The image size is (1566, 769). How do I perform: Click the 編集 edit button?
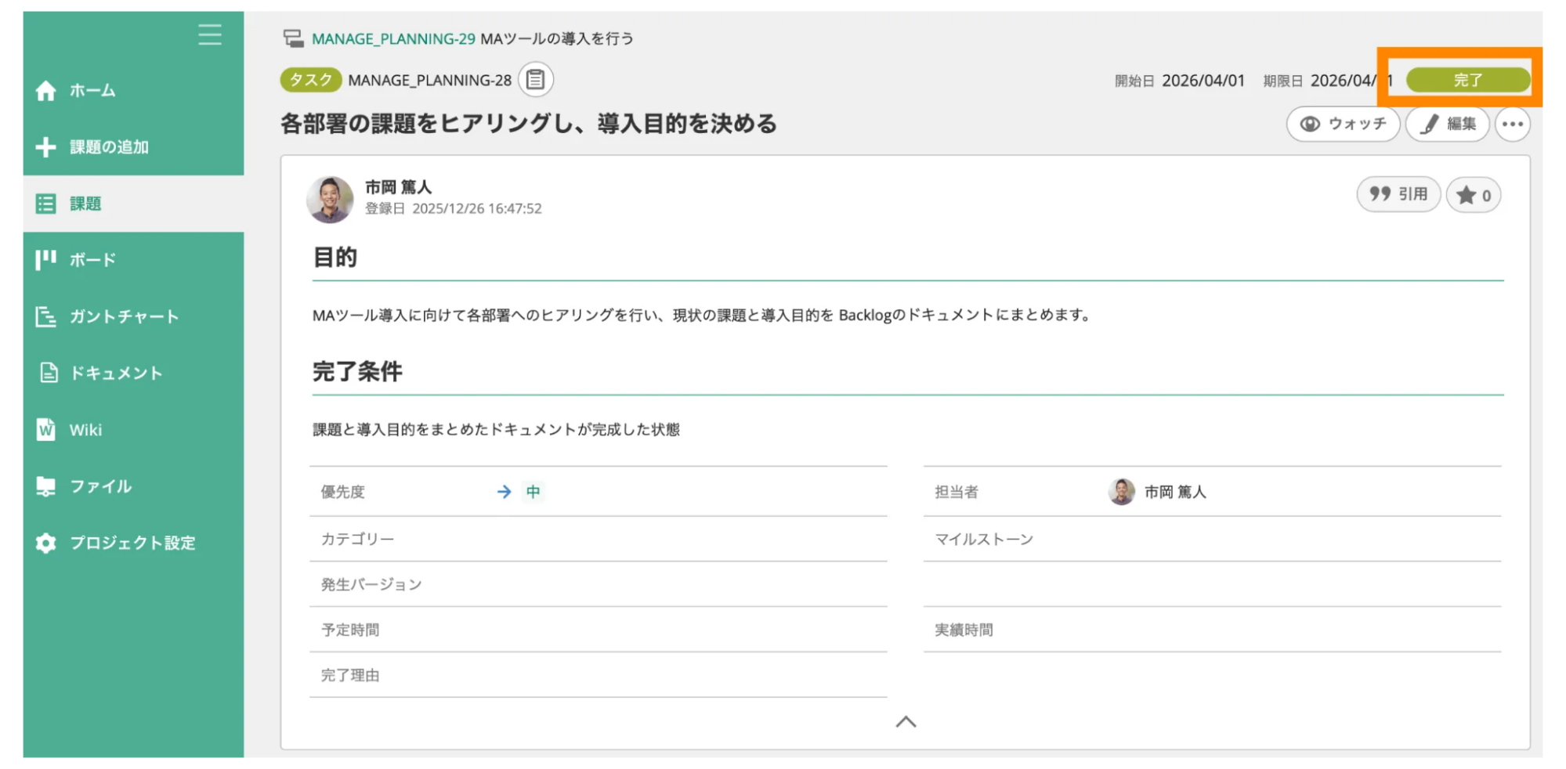1448,124
